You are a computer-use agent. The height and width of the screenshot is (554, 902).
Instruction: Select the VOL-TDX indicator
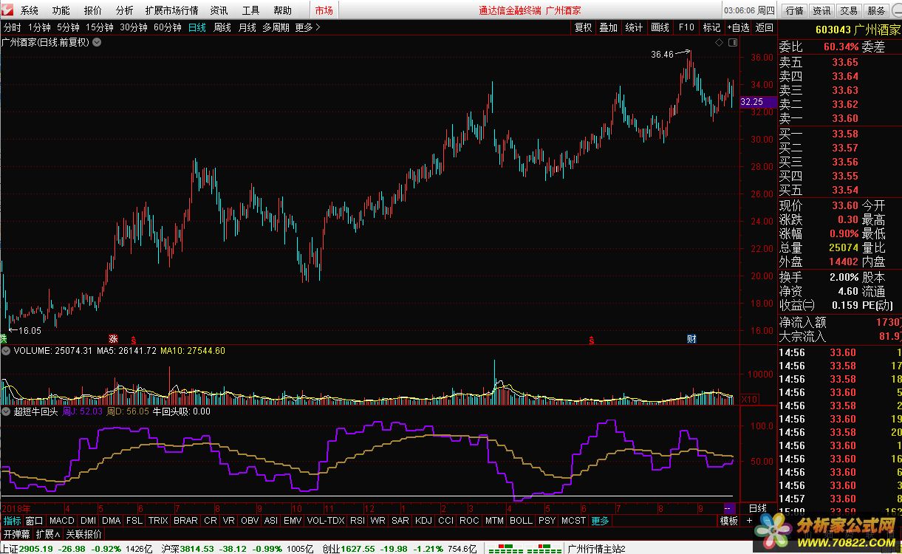(326, 521)
